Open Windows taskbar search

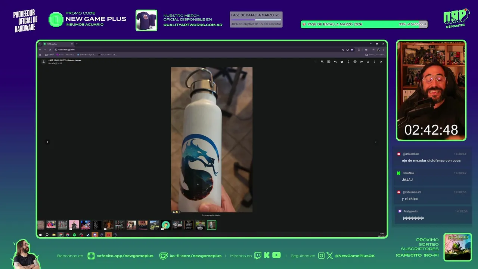pos(47,235)
